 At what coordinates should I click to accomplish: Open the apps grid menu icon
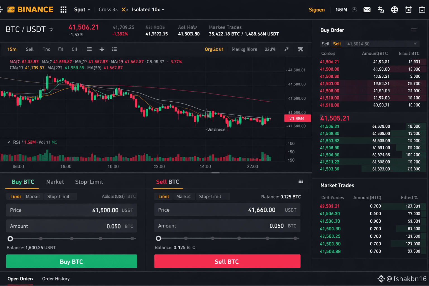point(63,10)
